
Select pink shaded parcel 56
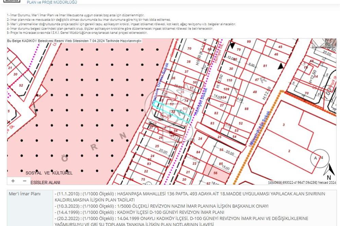[x=216, y=173]
